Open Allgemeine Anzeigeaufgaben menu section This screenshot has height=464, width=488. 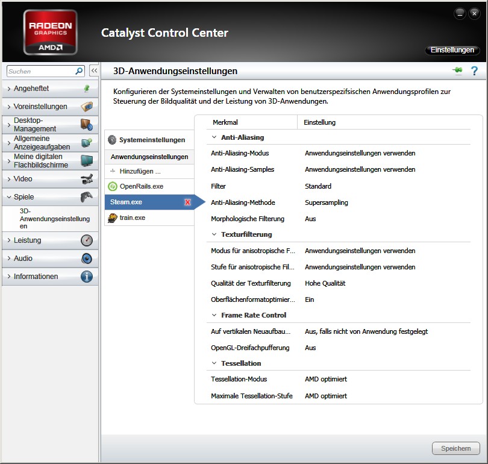(50, 143)
